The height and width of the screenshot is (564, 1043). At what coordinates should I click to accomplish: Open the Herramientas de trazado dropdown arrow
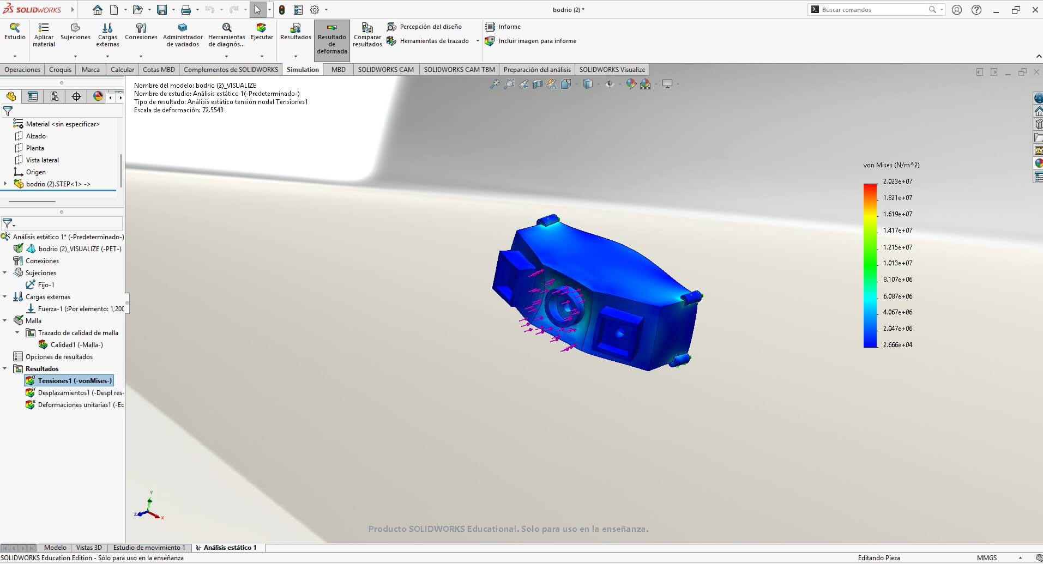(x=478, y=41)
